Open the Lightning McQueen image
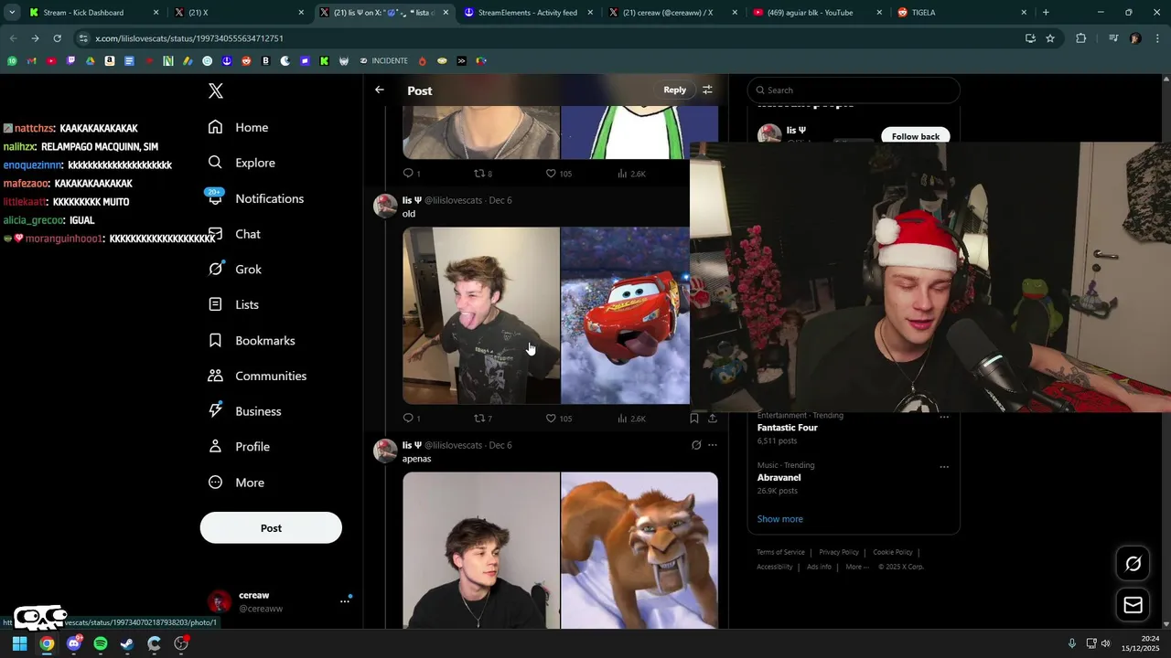Image resolution: width=1171 pixels, height=658 pixels. (x=625, y=315)
